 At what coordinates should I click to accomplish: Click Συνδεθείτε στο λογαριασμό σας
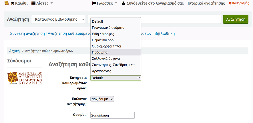tap(153, 3)
